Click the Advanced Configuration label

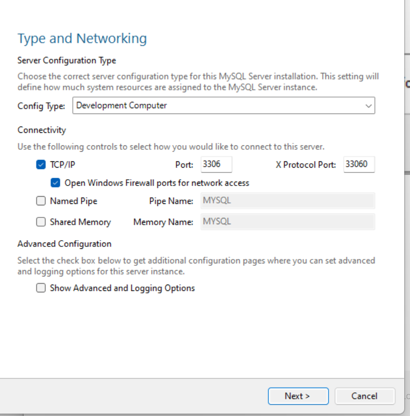tap(64, 244)
